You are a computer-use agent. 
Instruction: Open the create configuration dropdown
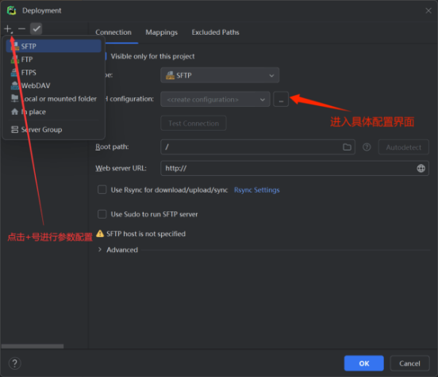point(215,99)
